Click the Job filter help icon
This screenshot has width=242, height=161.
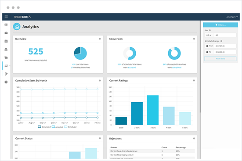(210, 30)
